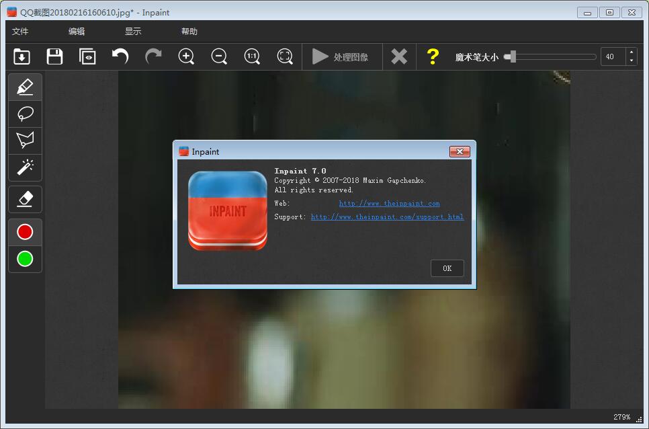Click the open file toolbar icon

pos(21,56)
